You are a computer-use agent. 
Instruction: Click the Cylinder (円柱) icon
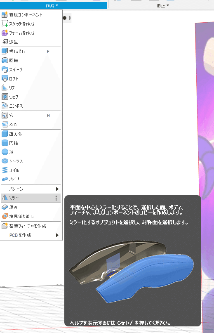[5, 143]
